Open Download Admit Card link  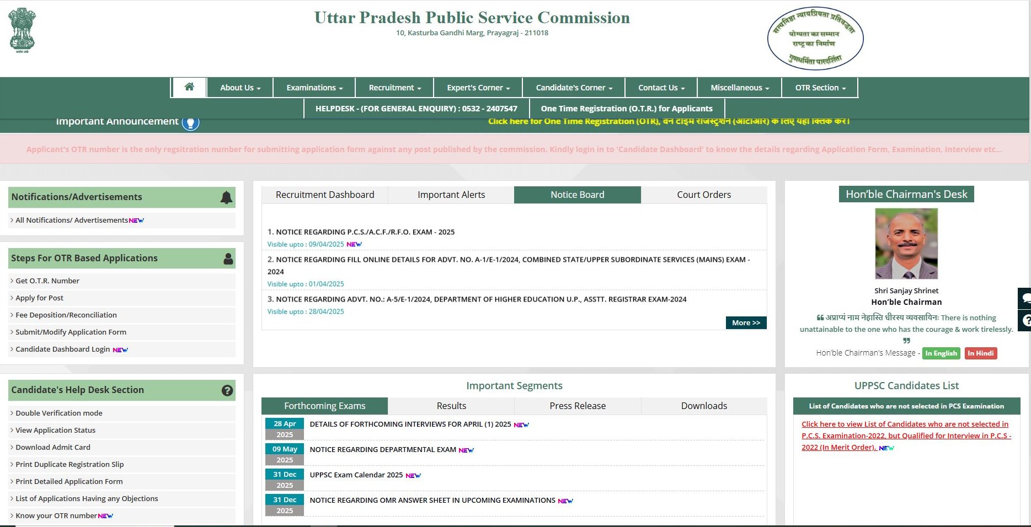pyautogui.click(x=53, y=447)
